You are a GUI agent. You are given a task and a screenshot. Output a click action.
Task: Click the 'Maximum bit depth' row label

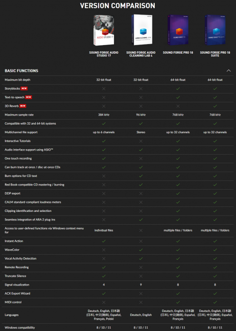18,80
